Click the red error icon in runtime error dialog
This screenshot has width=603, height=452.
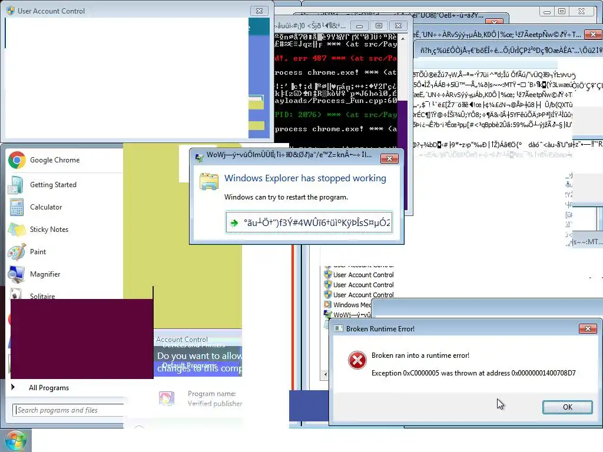pos(357,360)
